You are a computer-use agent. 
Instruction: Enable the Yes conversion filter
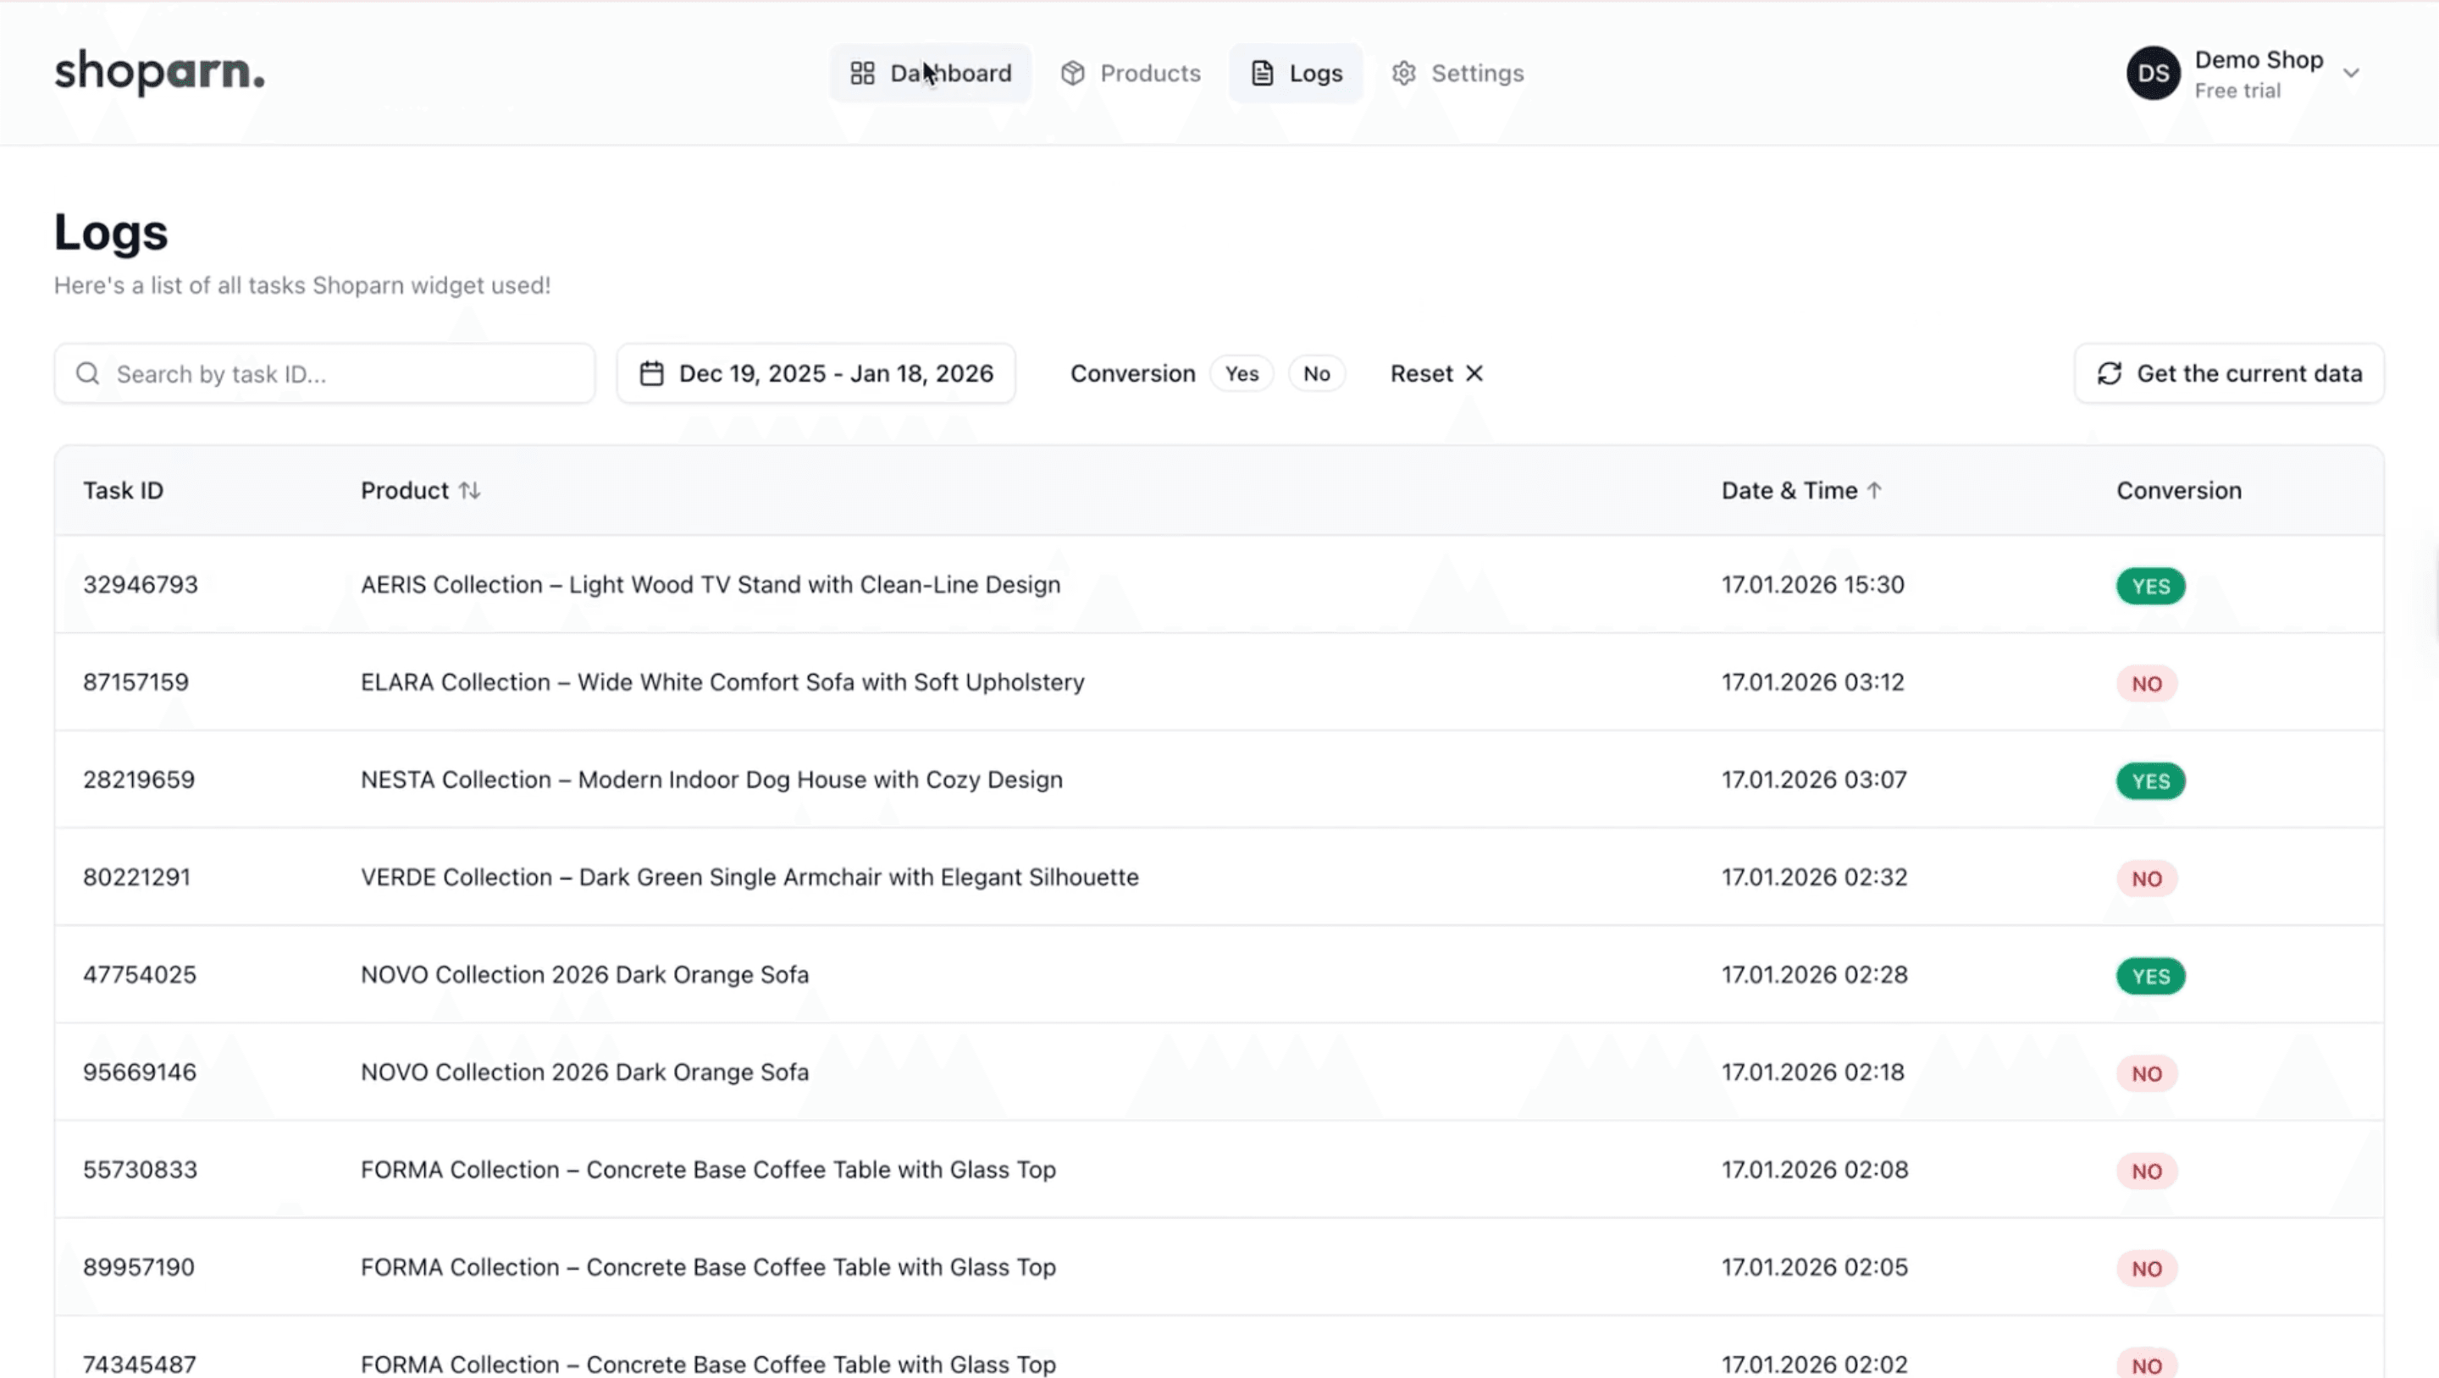(x=1242, y=373)
